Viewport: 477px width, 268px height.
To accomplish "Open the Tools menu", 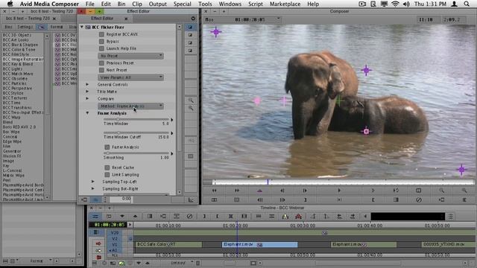I will point(205,4).
